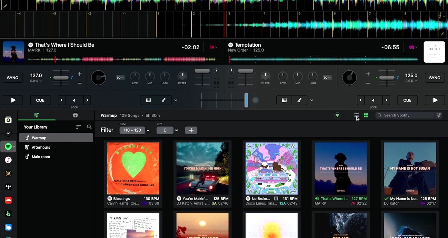Viewport: 448px width, 238px height.
Task: Add a new filter with plus button
Action: pyautogui.click(x=191, y=130)
